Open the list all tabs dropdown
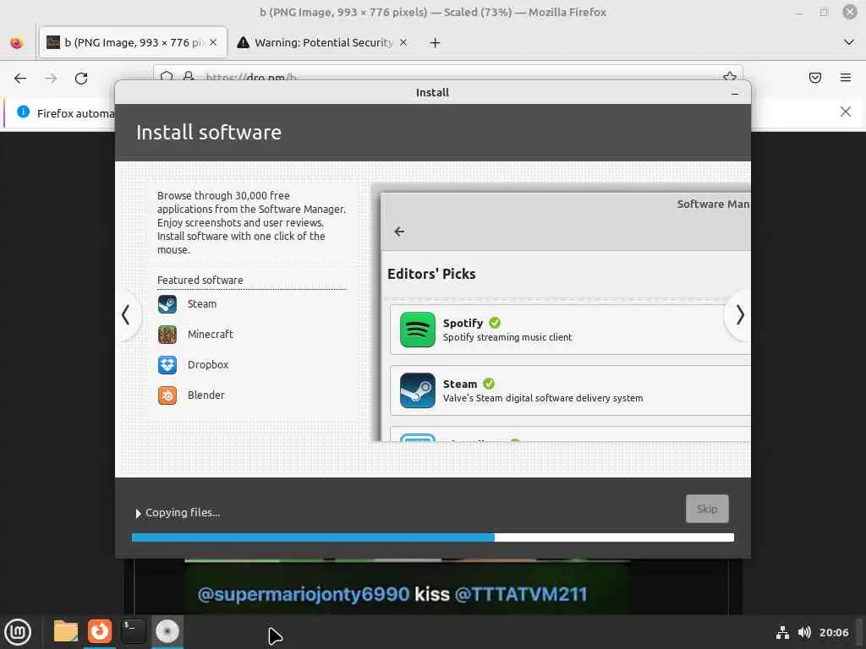The height and width of the screenshot is (649, 866). click(x=849, y=42)
